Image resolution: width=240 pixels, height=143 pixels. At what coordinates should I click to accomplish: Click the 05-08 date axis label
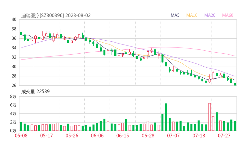pyautogui.click(x=21, y=136)
